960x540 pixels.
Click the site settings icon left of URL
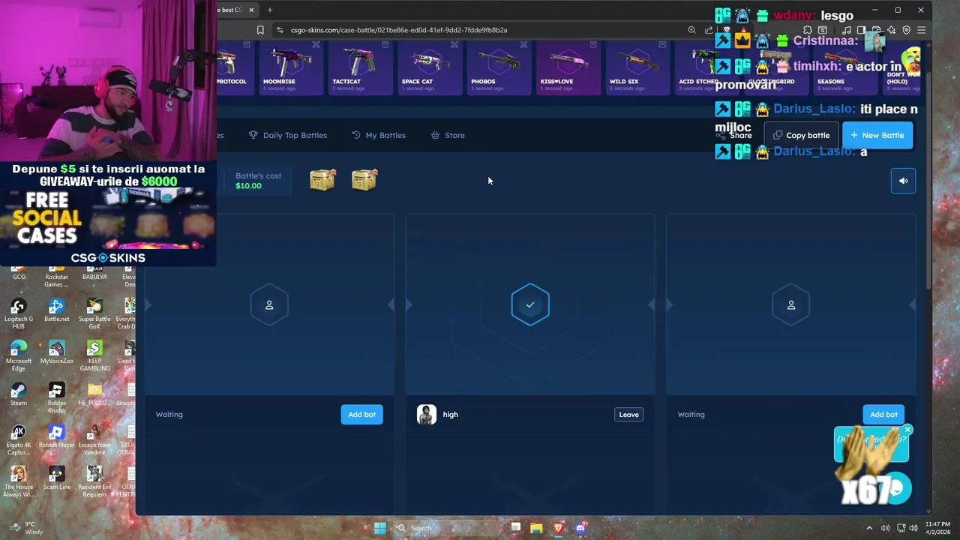[279, 30]
